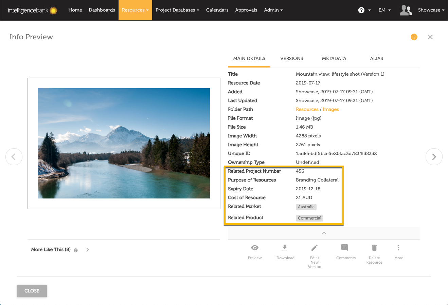Screen dimensions: 448x305
Task: Open the EN language dropdown
Action: point(384,10)
